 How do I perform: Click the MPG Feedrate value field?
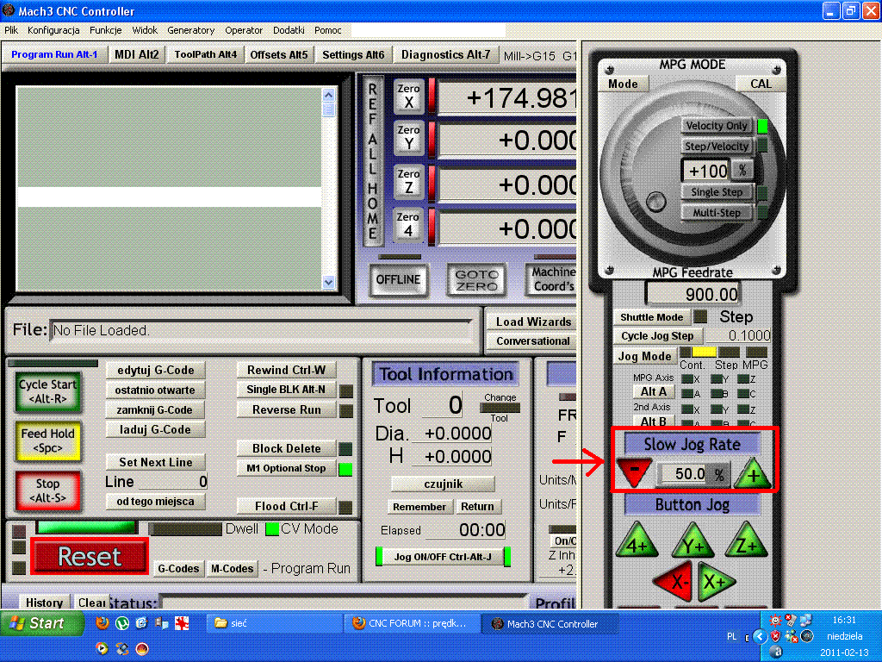pyautogui.click(x=693, y=294)
